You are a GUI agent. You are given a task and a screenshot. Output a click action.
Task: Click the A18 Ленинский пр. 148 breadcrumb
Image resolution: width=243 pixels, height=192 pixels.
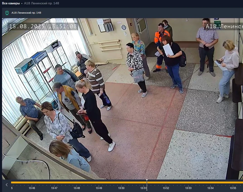pos(42,3)
